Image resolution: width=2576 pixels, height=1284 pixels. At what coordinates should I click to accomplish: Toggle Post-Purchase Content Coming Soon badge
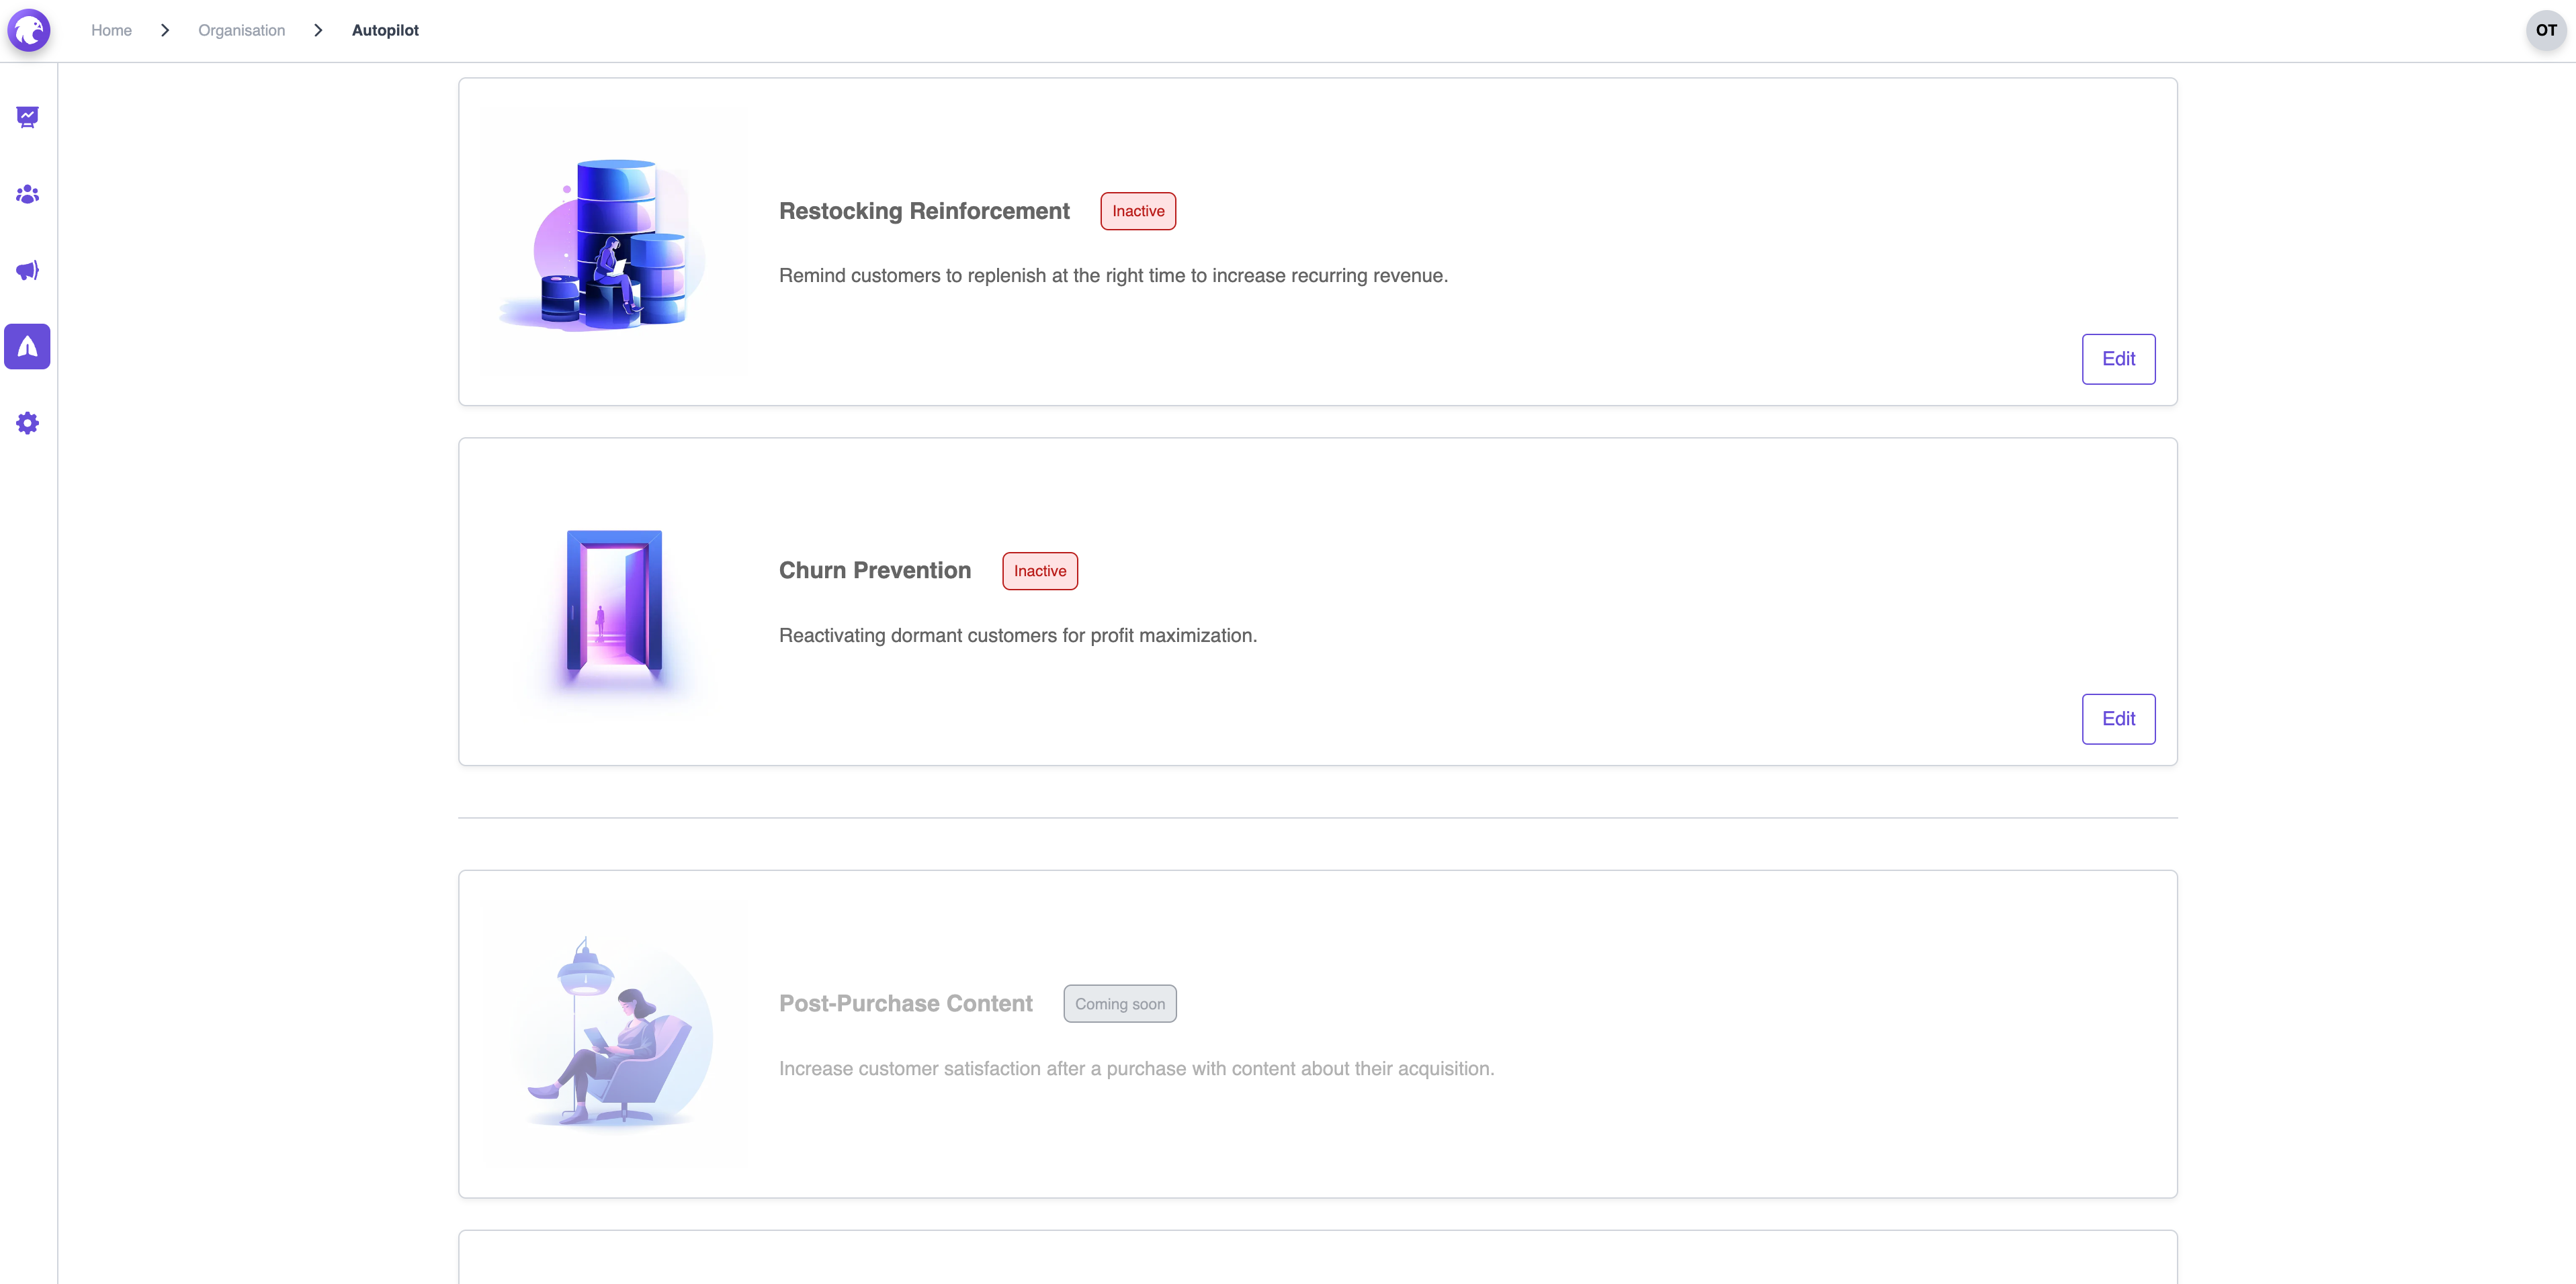(x=1119, y=1003)
